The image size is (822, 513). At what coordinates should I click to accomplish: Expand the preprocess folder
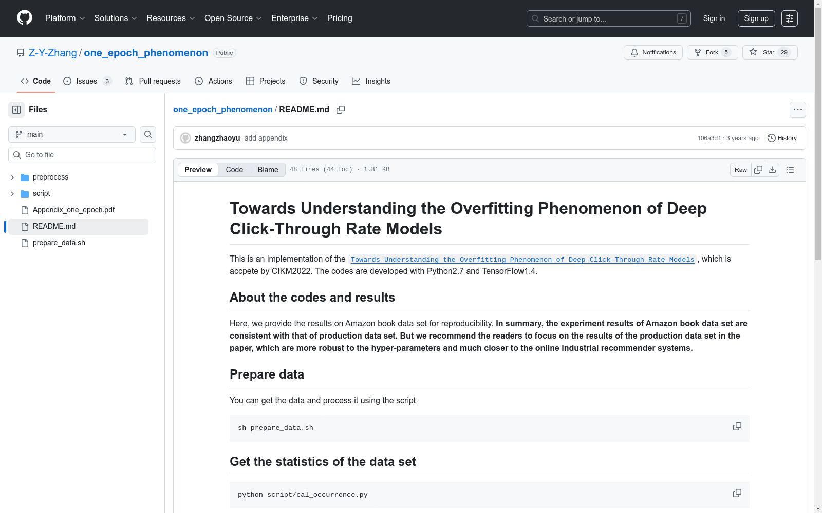[x=12, y=177]
